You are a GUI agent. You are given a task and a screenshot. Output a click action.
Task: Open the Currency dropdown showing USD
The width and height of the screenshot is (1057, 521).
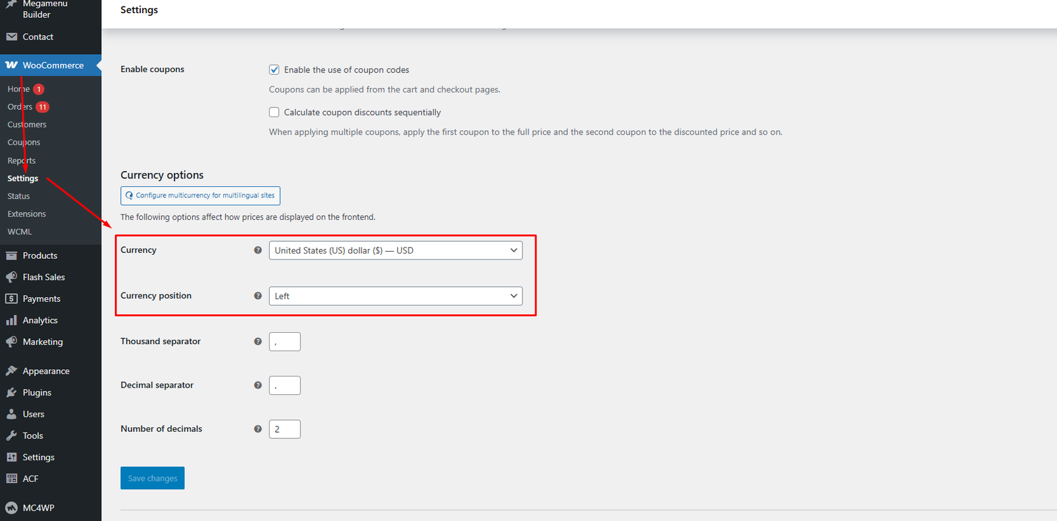pos(396,250)
